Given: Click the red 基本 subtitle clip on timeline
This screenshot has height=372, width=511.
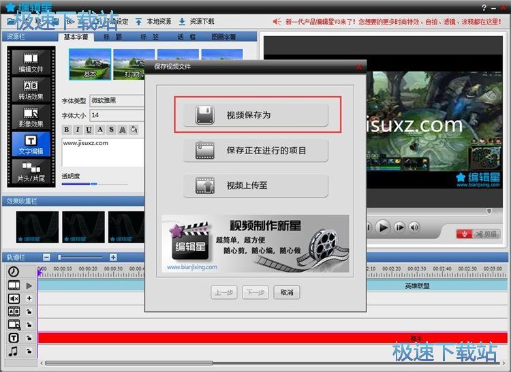Looking at the screenshot, I should point(273,338).
